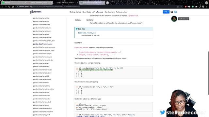Open pandas.DataFrame.idxmax in the sidebar

(x=42, y=28)
